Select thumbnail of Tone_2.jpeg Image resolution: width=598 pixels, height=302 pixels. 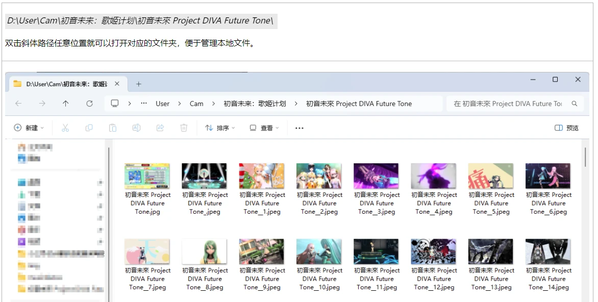point(319,176)
